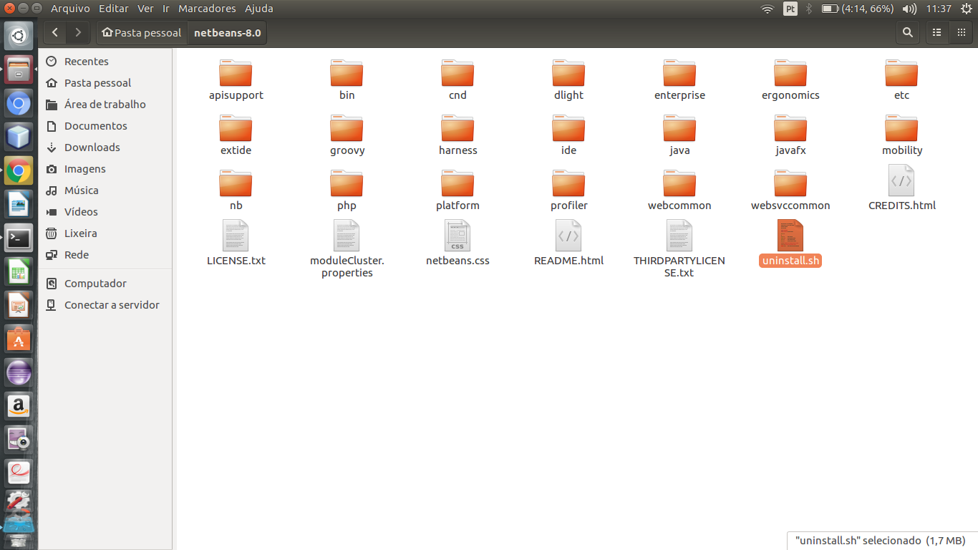Screen dimensions: 978x550
Task: Open Lixeira trash in sidebar
Action: pos(105,233)
